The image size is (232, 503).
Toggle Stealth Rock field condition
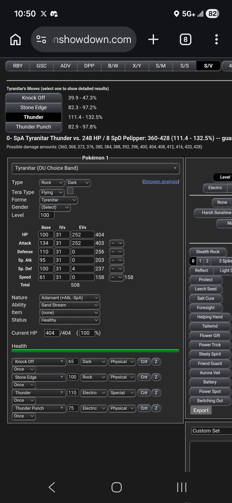coord(208,251)
